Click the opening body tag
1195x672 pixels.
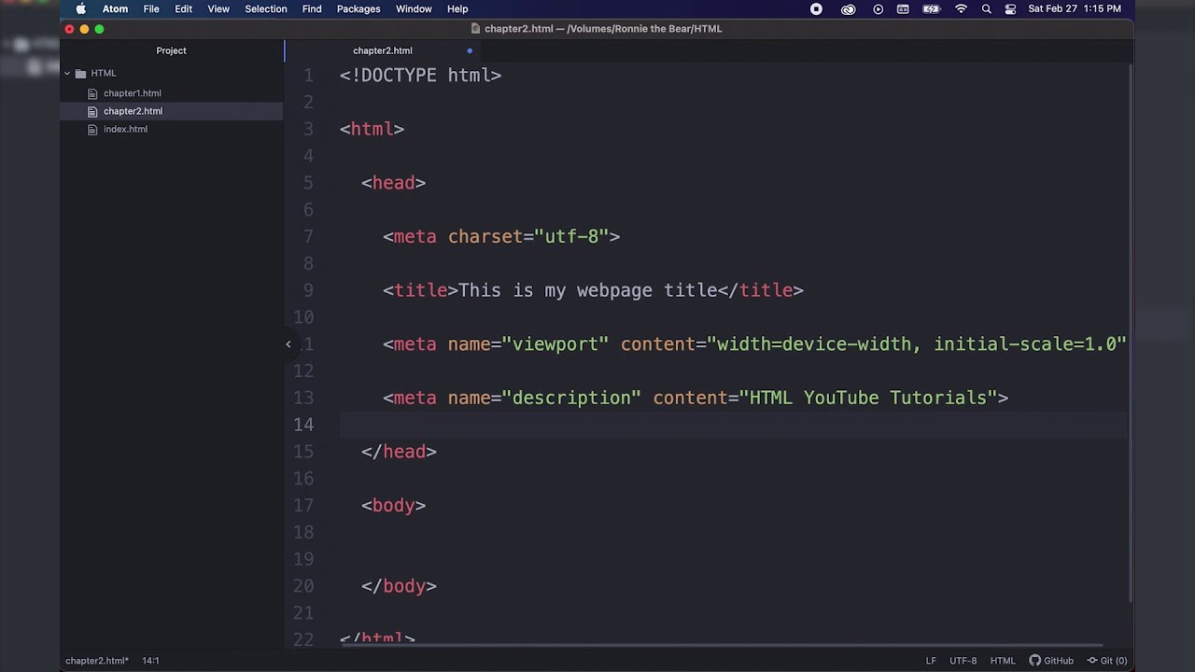394,506
